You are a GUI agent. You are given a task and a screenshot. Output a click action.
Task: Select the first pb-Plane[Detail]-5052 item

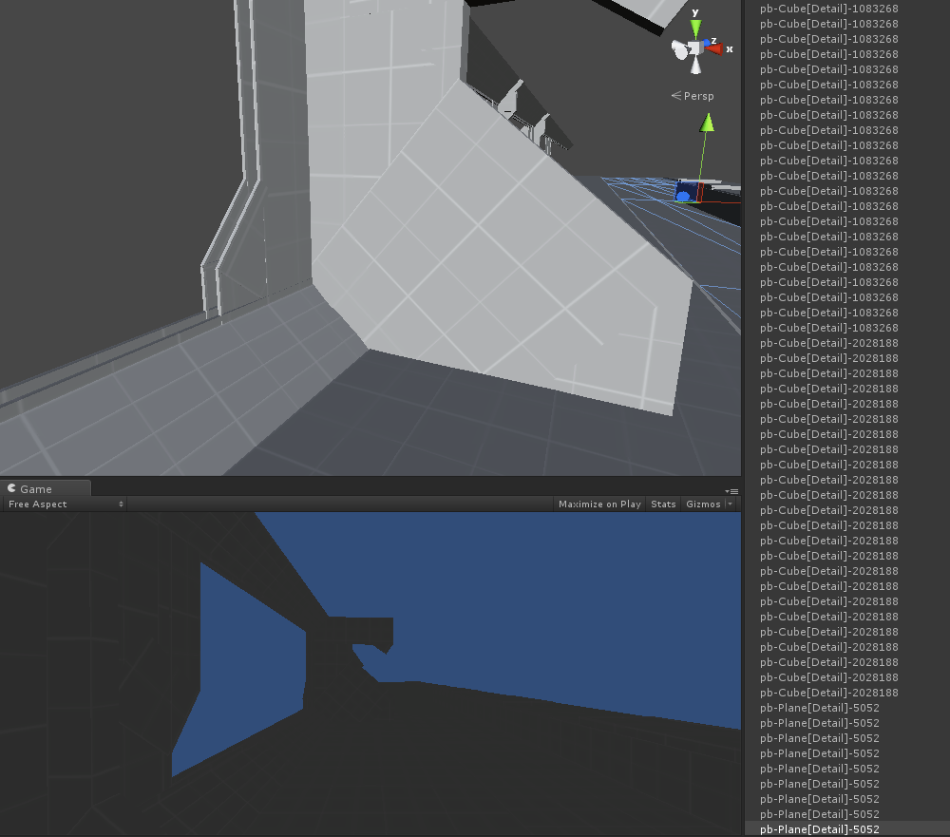(819, 708)
